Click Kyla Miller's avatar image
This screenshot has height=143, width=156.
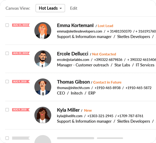[x=43, y=115]
